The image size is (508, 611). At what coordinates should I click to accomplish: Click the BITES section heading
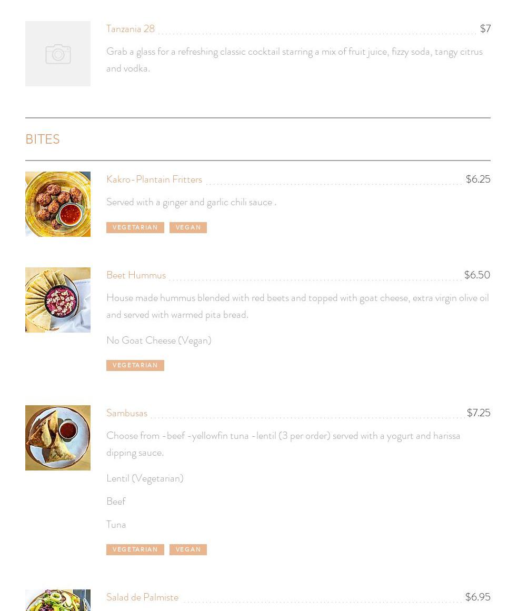pos(43,139)
